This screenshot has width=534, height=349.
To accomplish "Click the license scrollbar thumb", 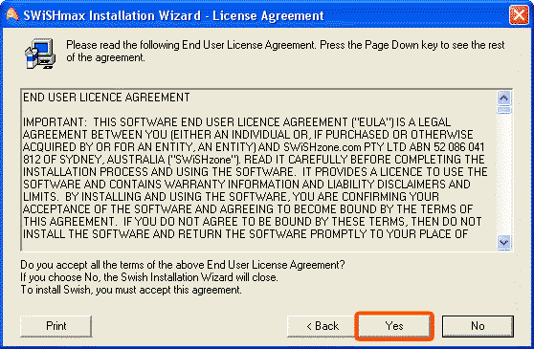I will click(503, 110).
